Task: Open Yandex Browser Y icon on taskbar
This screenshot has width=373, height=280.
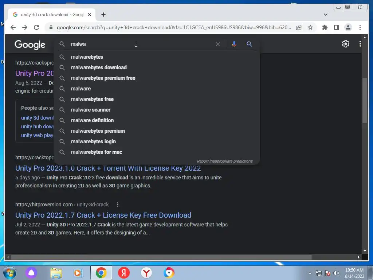Action: pyautogui.click(x=146, y=273)
